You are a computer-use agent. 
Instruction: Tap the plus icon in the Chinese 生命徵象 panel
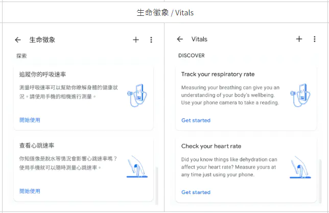pyautogui.click(x=136, y=40)
